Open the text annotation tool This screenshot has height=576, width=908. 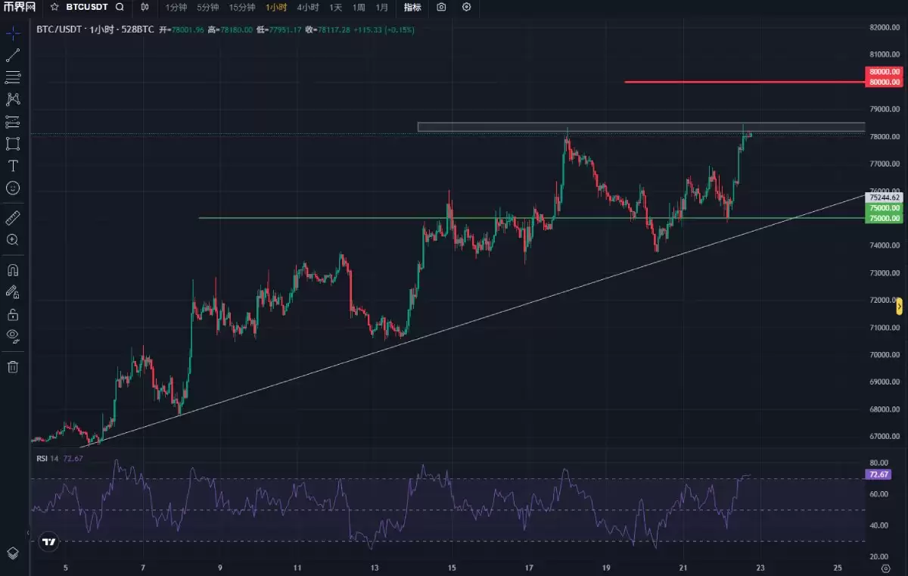[13, 166]
